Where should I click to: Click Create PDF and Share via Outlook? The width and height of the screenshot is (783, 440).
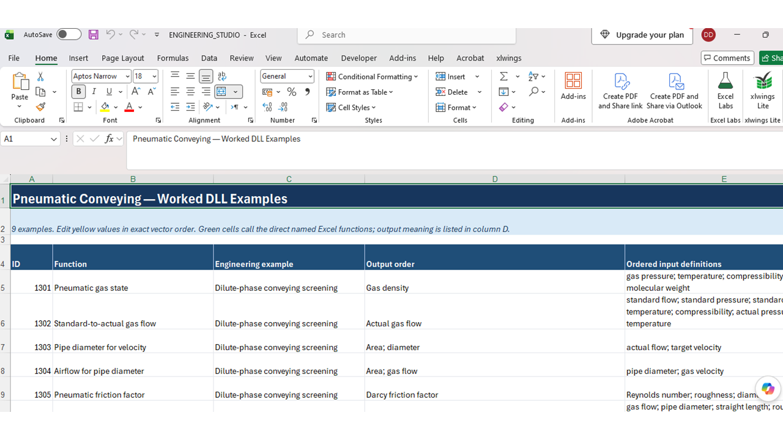pyautogui.click(x=674, y=90)
